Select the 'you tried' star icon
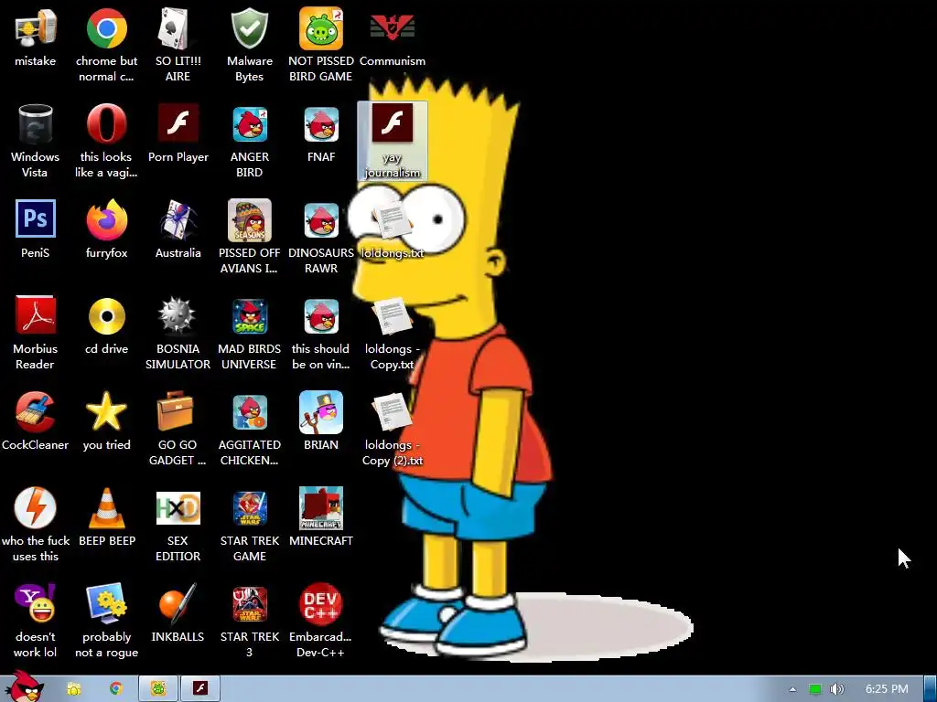 (106, 412)
